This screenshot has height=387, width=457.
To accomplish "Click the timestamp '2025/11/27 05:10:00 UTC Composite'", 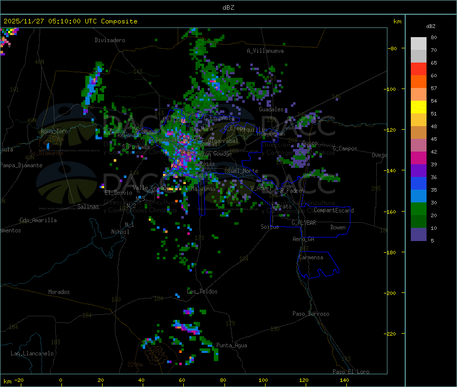I will [70, 21].
